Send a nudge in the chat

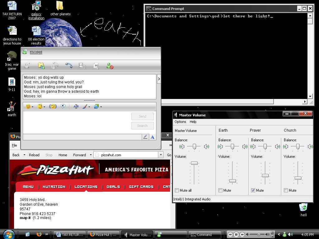[53, 107]
